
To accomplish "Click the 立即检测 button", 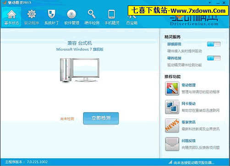I will pos(101,118).
